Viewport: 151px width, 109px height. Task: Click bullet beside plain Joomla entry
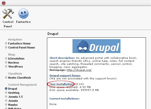pos(6,101)
